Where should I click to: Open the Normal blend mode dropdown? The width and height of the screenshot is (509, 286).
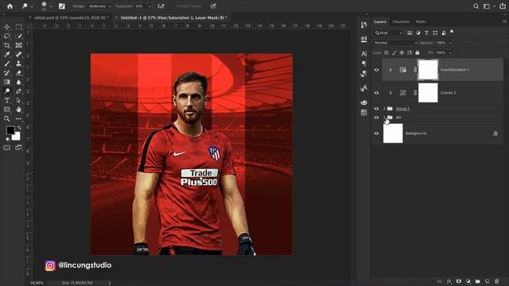pyautogui.click(x=395, y=43)
